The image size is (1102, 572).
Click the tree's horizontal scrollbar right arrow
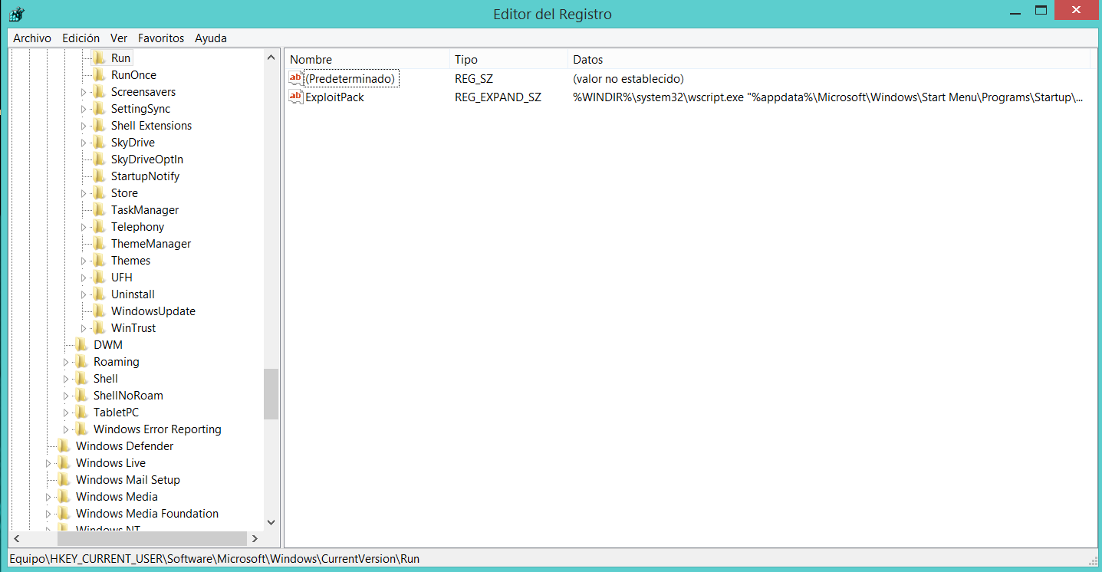[254, 538]
